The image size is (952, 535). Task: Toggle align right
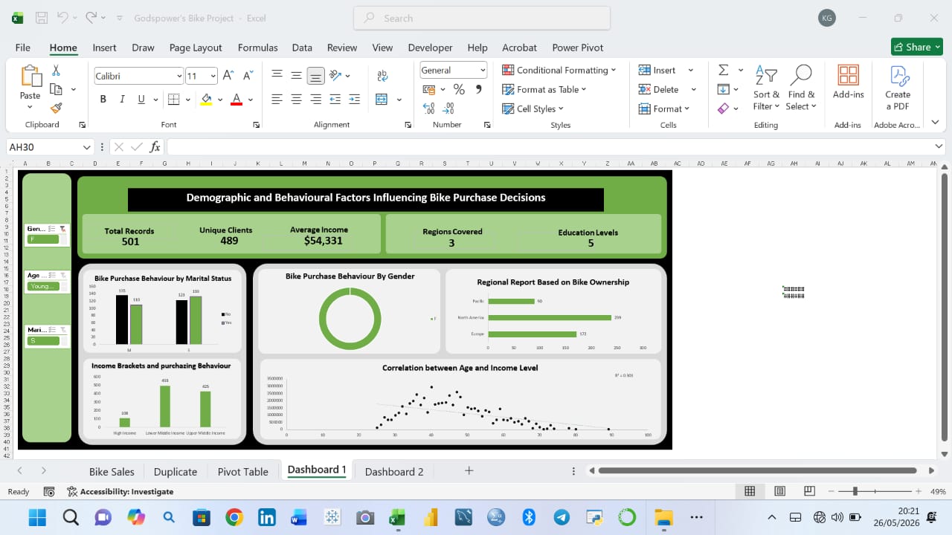point(315,100)
